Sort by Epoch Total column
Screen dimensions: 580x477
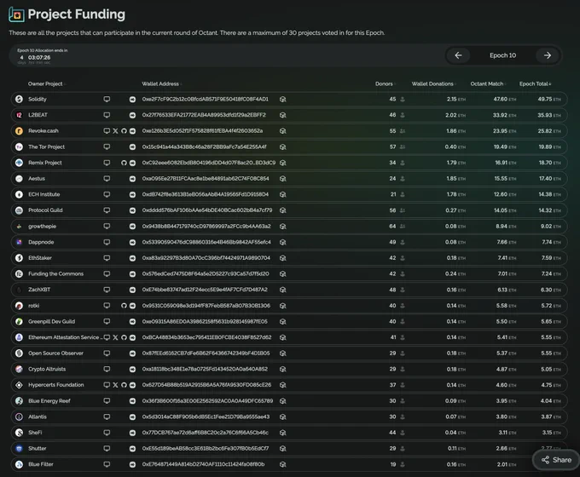535,83
